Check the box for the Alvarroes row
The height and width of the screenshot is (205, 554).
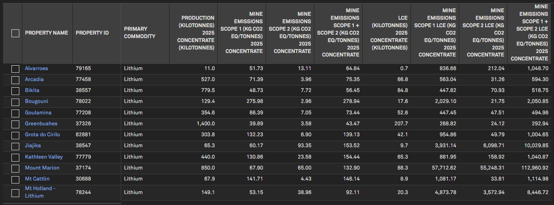pyautogui.click(x=15, y=69)
